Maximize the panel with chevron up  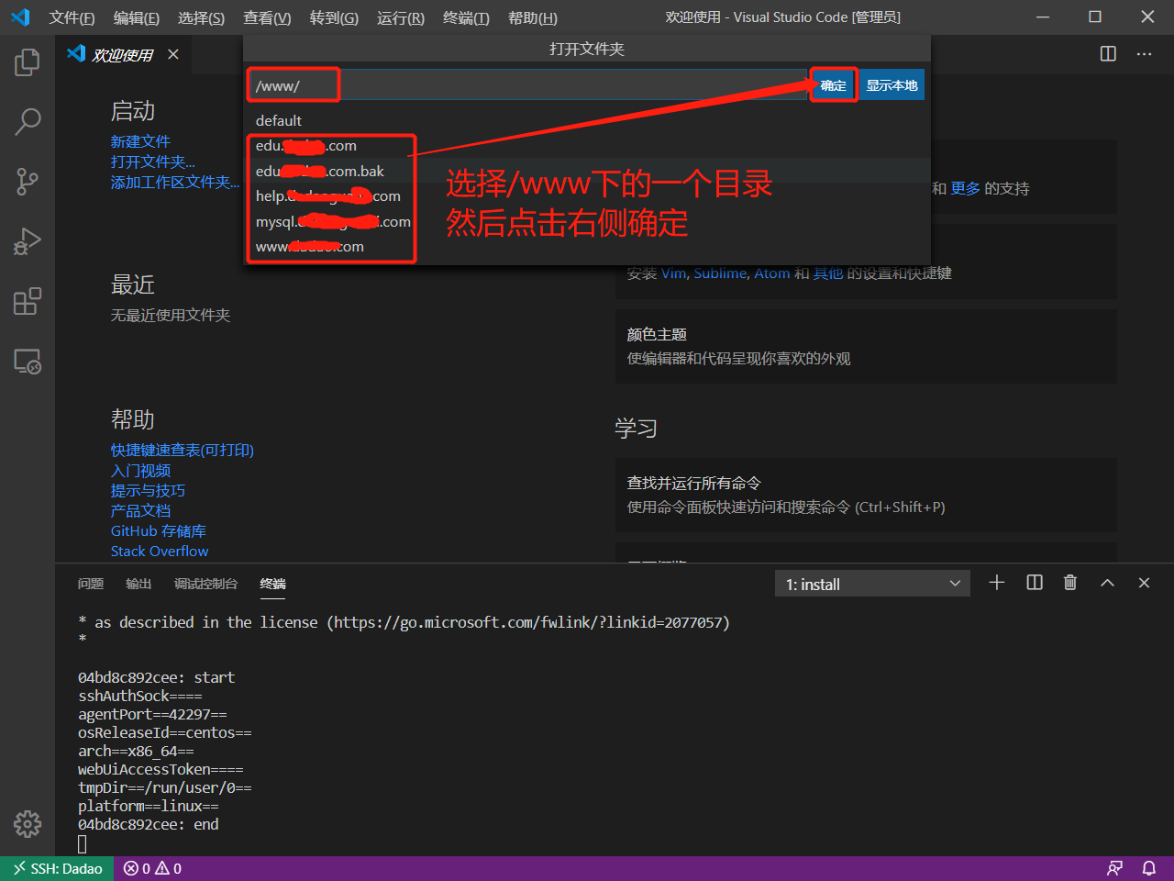pos(1107,583)
